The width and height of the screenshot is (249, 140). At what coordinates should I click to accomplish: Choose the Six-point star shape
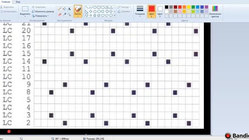click(x=99, y=16)
